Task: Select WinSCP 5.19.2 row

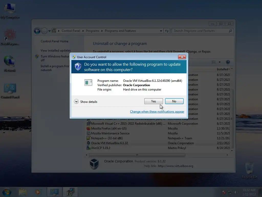Action: click(158, 148)
